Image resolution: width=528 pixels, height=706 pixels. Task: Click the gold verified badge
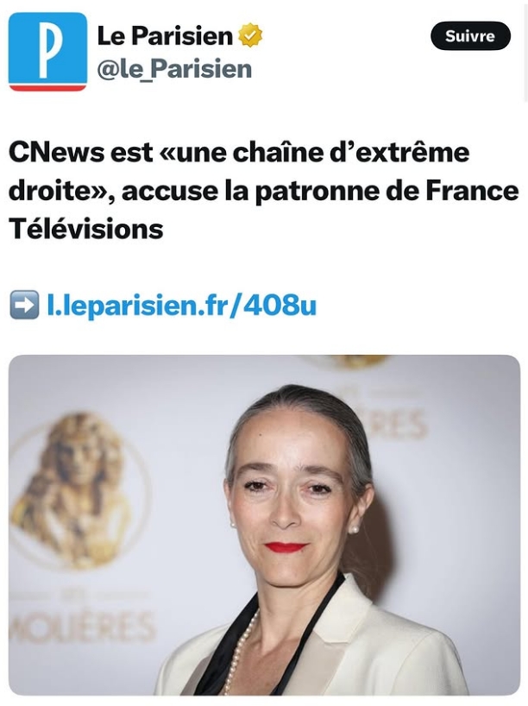tap(250, 35)
